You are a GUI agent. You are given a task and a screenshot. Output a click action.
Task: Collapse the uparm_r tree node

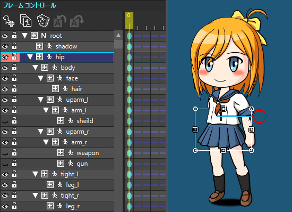pos(40,132)
